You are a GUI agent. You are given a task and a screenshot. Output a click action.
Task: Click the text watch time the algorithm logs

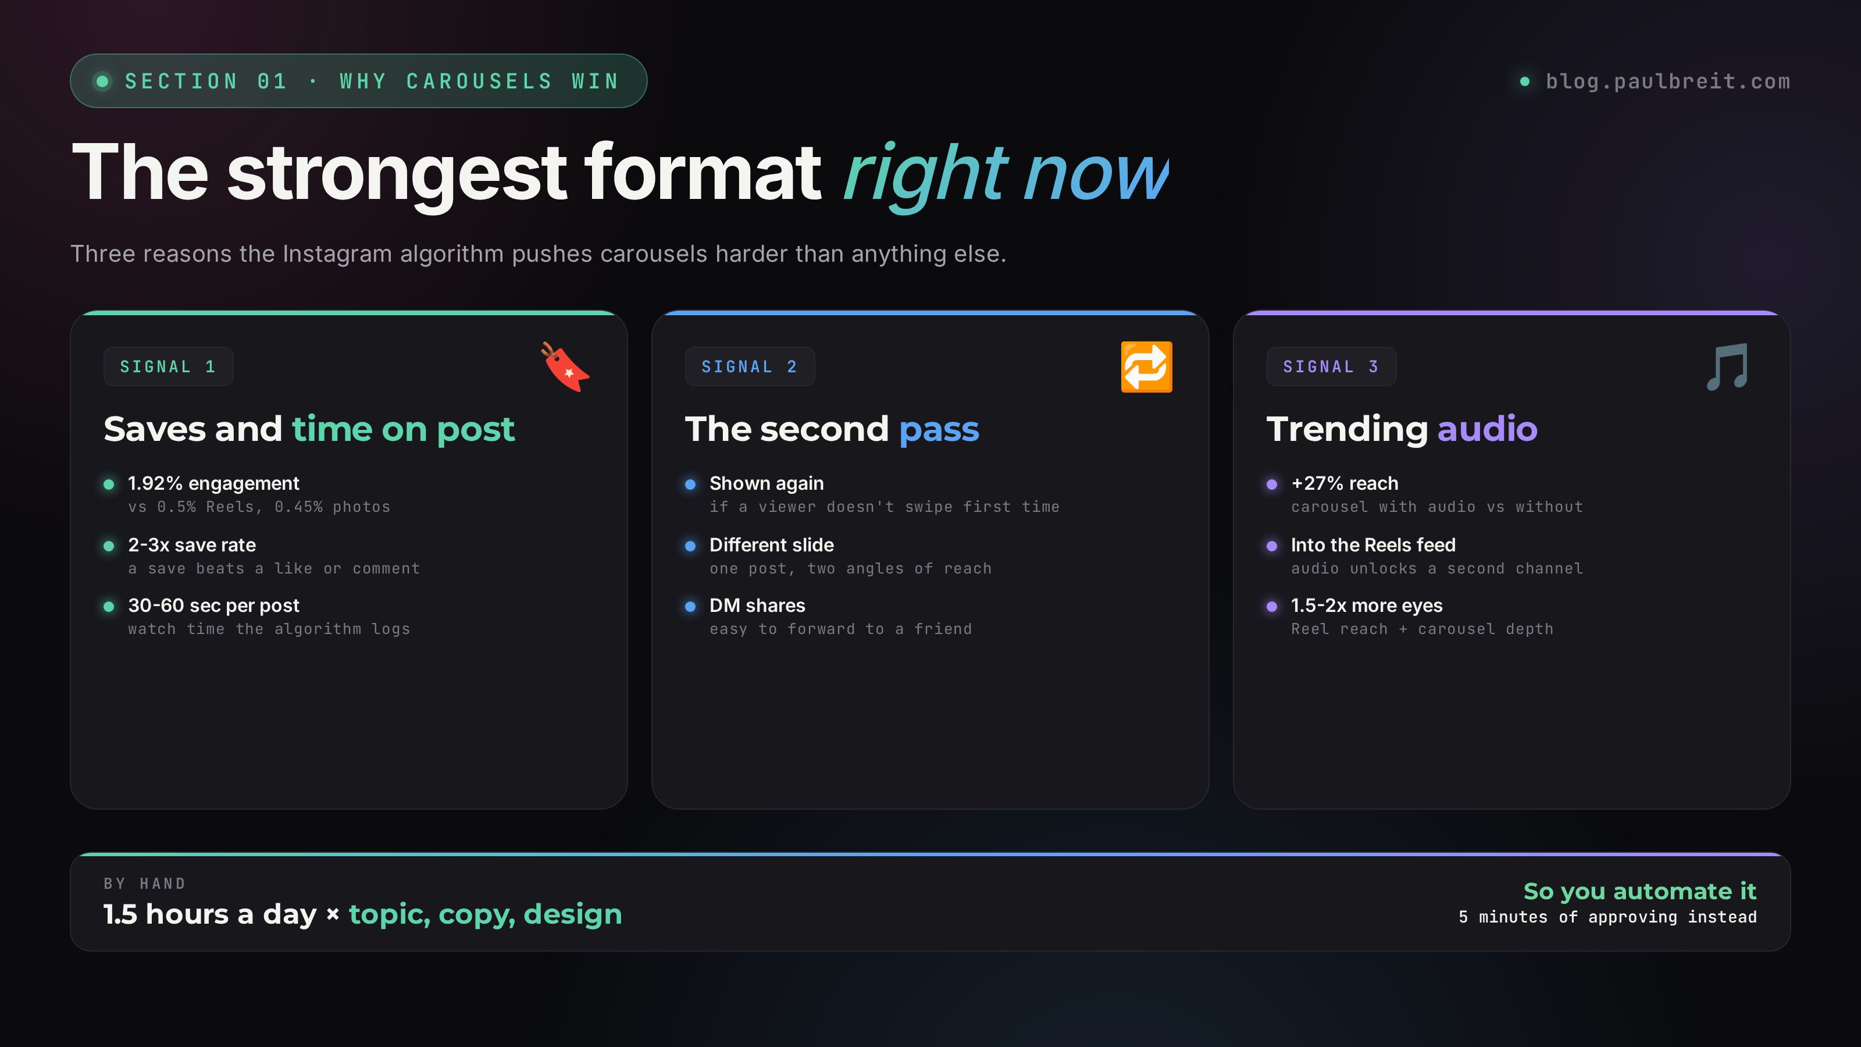click(269, 629)
